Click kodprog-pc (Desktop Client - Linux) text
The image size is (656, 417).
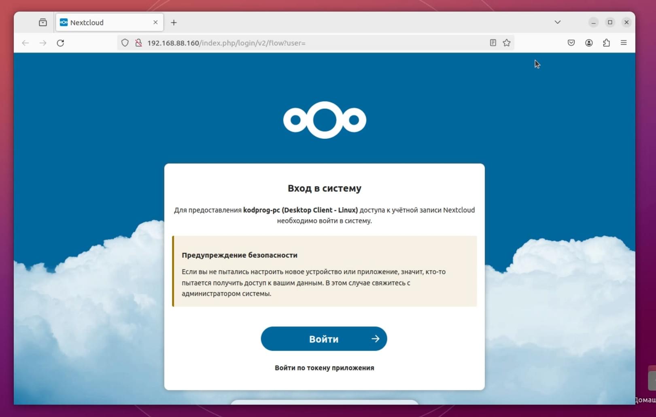click(301, 210)
